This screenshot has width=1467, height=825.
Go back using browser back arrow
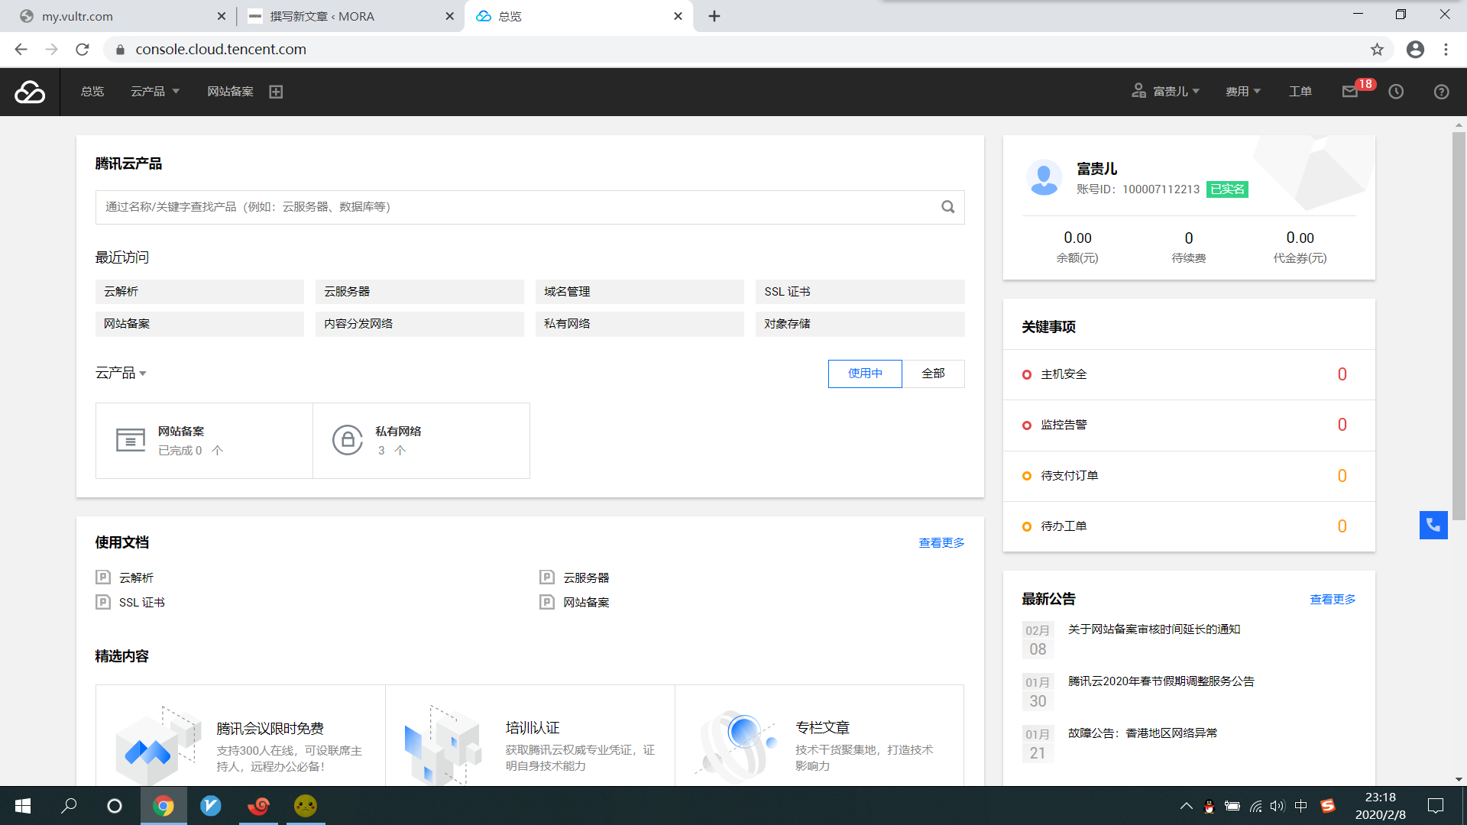[x=21, y=50]
